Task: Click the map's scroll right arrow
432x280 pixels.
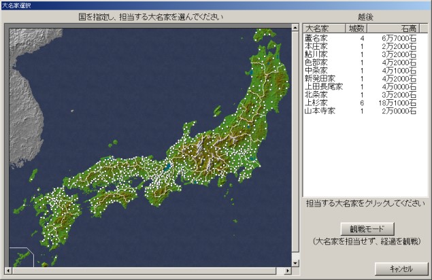Action: pyautogui.click(x=288, y=270)
